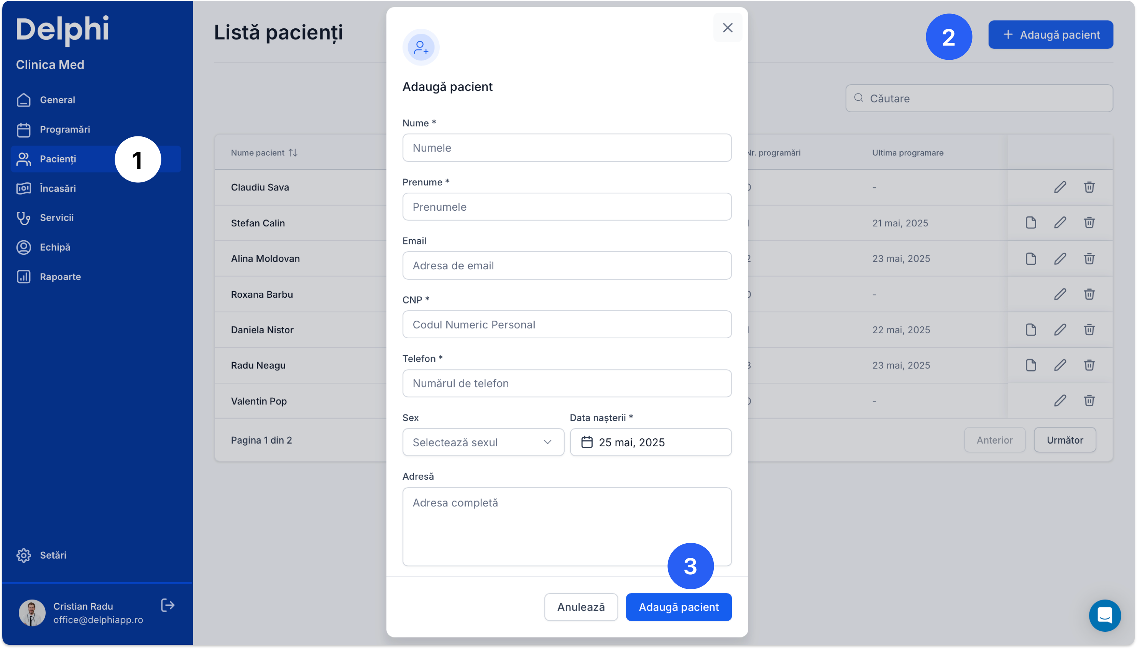Focus the CNP input field

coord(566,324)
